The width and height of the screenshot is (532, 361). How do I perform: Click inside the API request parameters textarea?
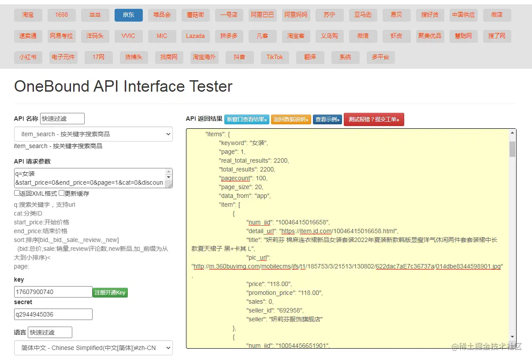coord(93,178)
